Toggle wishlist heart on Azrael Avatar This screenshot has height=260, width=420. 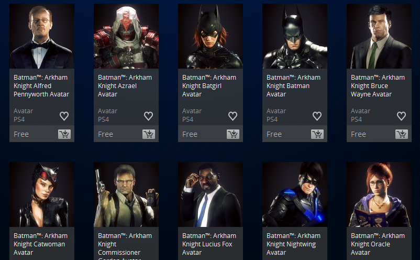[148, 116]
